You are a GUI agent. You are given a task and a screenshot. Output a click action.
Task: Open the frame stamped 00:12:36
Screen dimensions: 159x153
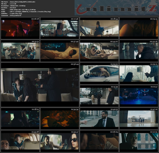click(60, 28)
